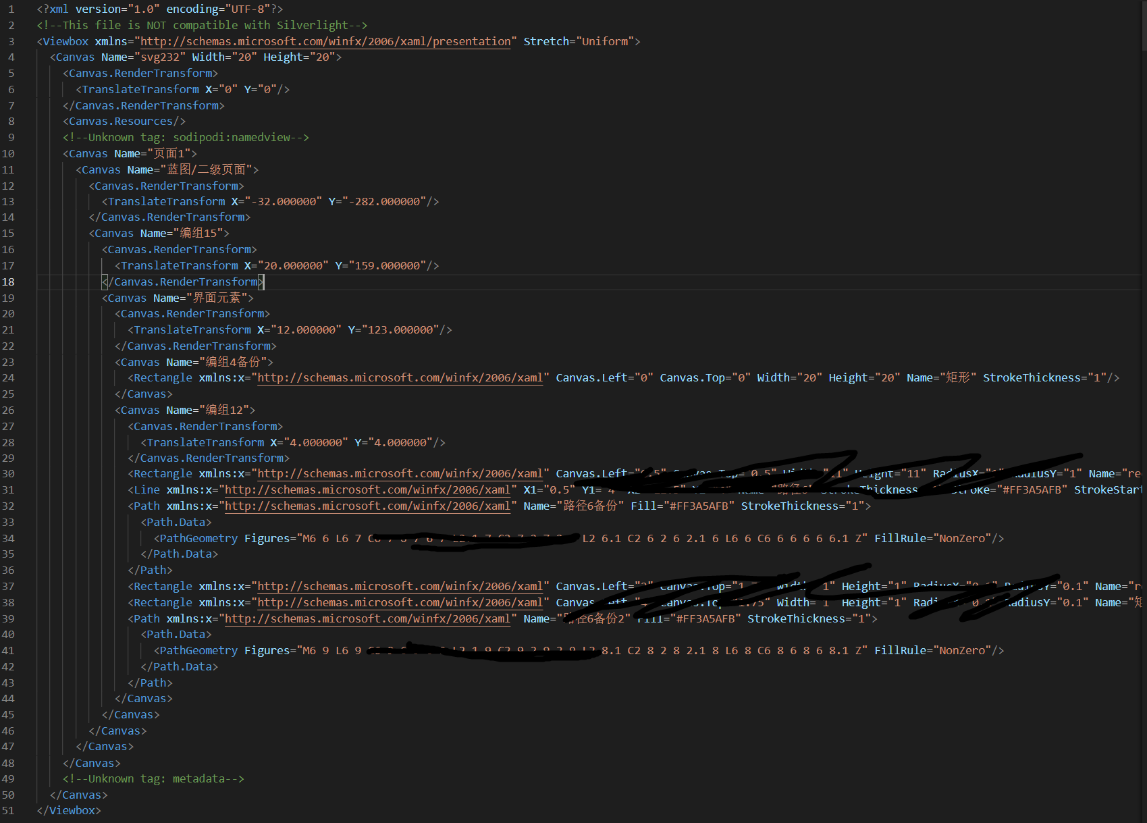
Task: Click the PathGeometry Figures attribute on line 41
Action: tap(270, 650)
